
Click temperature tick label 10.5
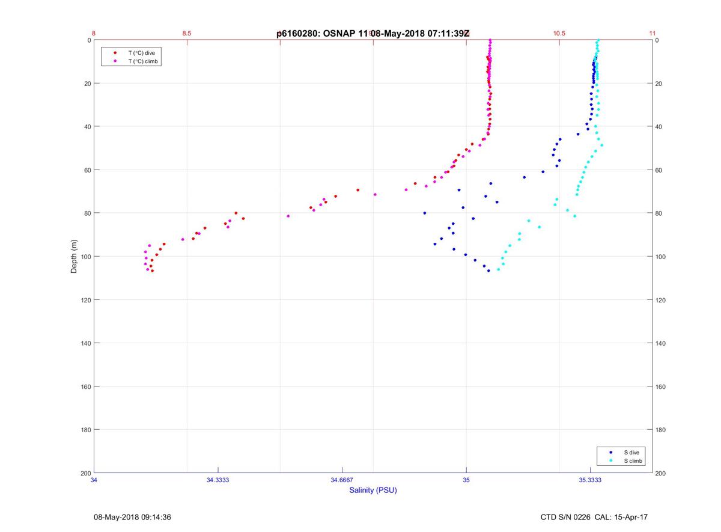559,34
